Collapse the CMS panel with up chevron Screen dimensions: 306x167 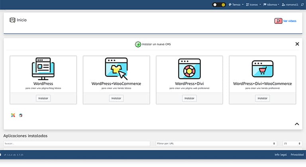(x=297, y=124)
